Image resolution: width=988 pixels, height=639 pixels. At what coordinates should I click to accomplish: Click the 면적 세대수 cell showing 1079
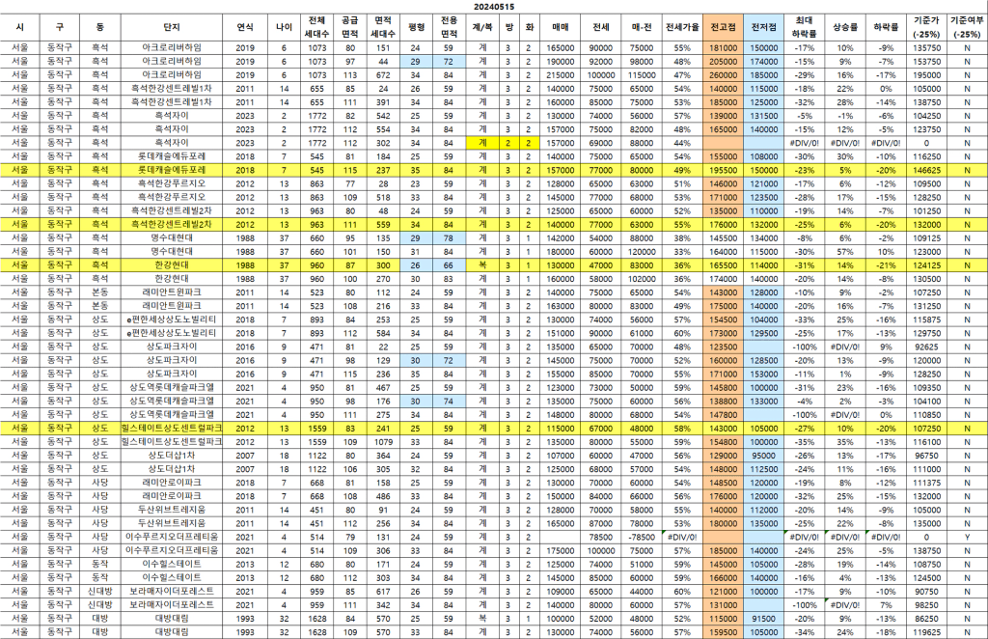coord(383,442)
